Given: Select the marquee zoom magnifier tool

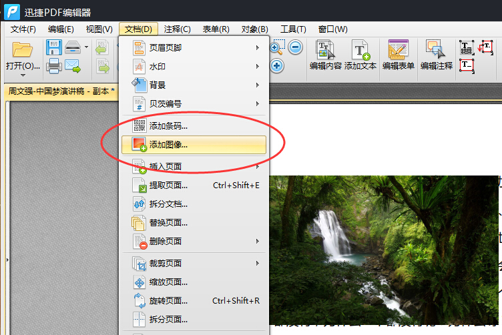Looking at the screenshot, I should click(x=277, y=47).
